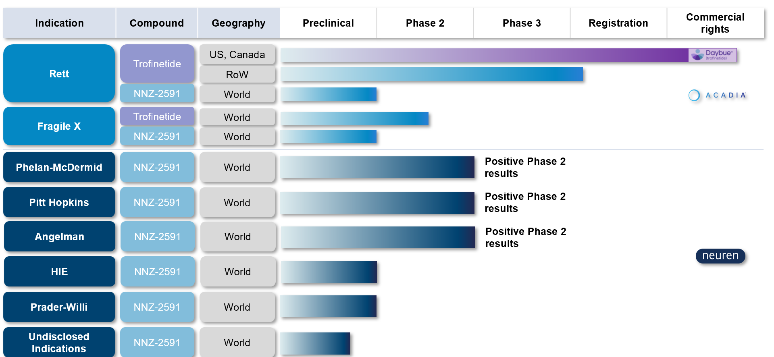Screen dimensions: 774x357
Task: Click the Prader-Willi indication box
Action: [x=59, y=307]
